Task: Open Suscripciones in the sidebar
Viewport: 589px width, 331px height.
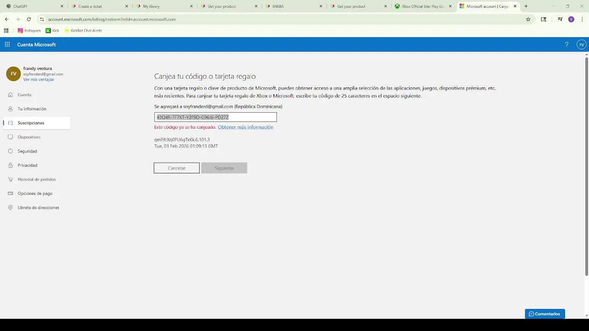Action: tap(37, 123)
